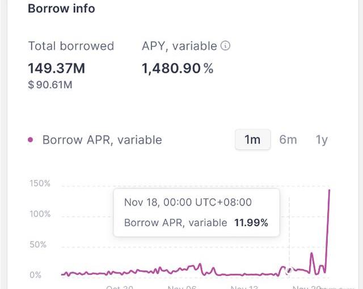
Task: Click the 149.37M borrowed amount
Action: pos(57,69)
